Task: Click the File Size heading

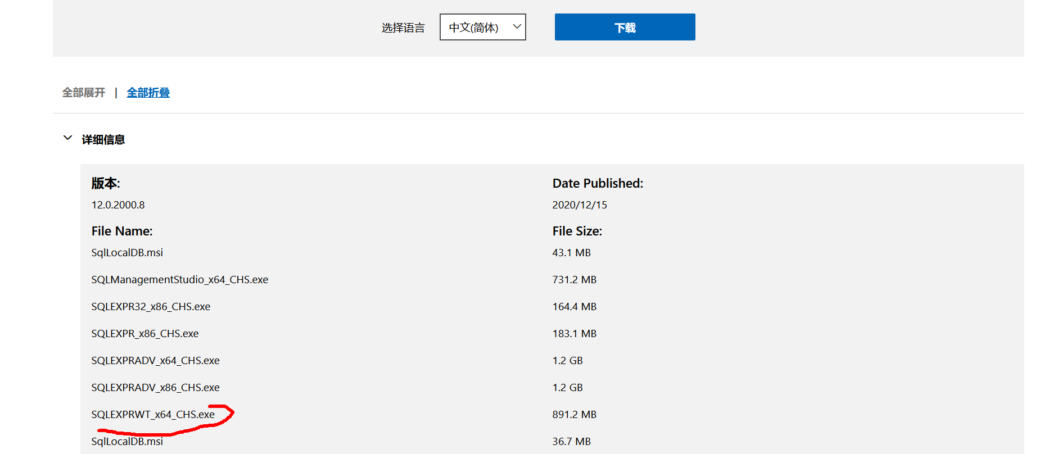Action: (577, 231)
